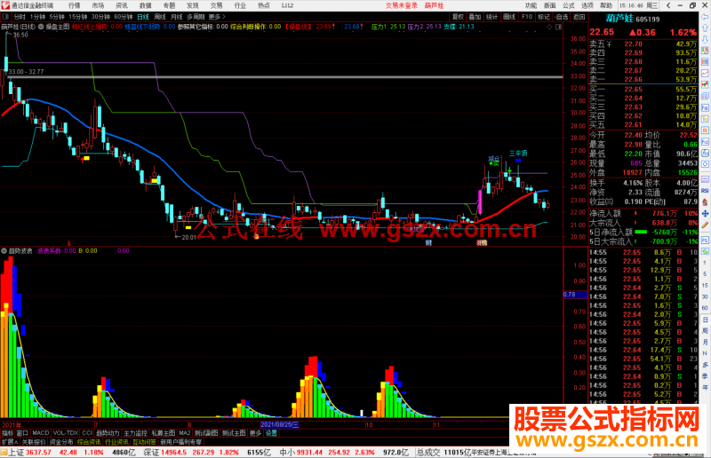Open the 公式 menu
Viewport: 711px width, 458px height.
(569, 5)
